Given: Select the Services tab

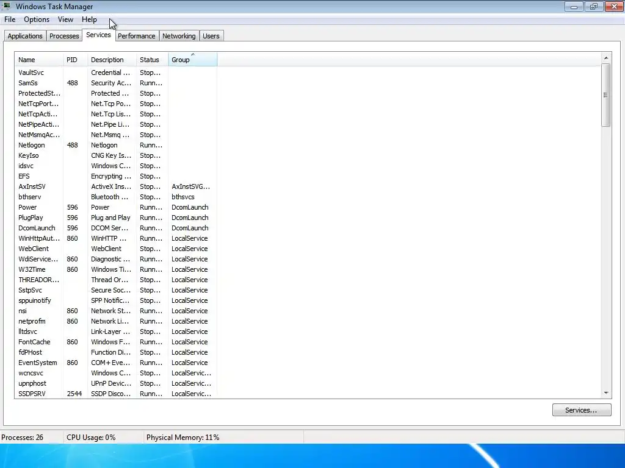Looking at the screenshot, I should pos(98,35).
